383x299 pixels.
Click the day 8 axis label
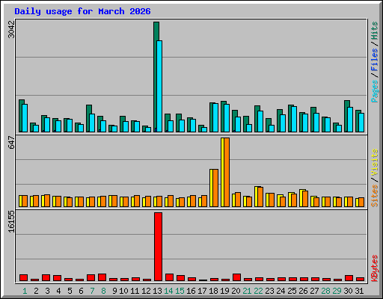tap(103, 291)
